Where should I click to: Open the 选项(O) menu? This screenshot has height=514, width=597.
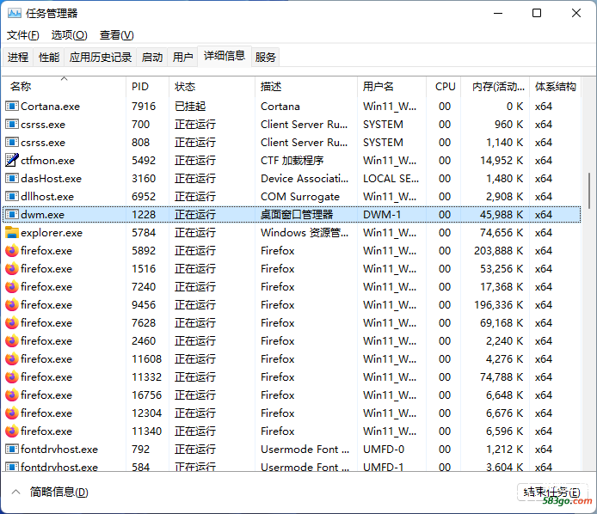point(70,35)
